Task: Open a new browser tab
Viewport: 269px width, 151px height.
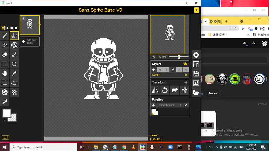Action: (226, 21)
